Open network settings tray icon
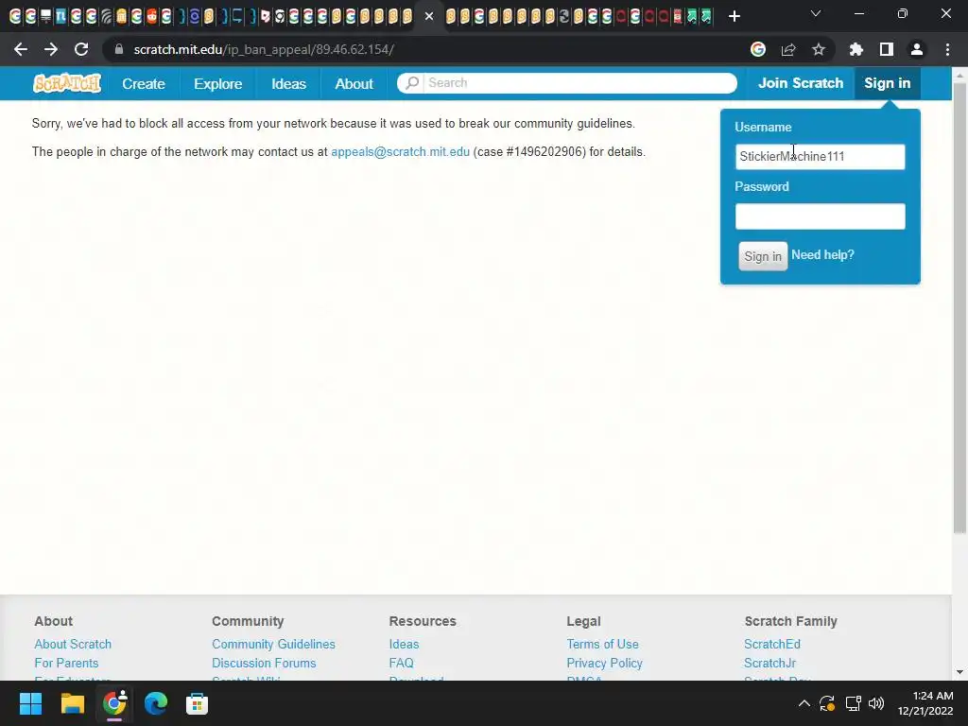968x726 pixels. pos(854,703)
